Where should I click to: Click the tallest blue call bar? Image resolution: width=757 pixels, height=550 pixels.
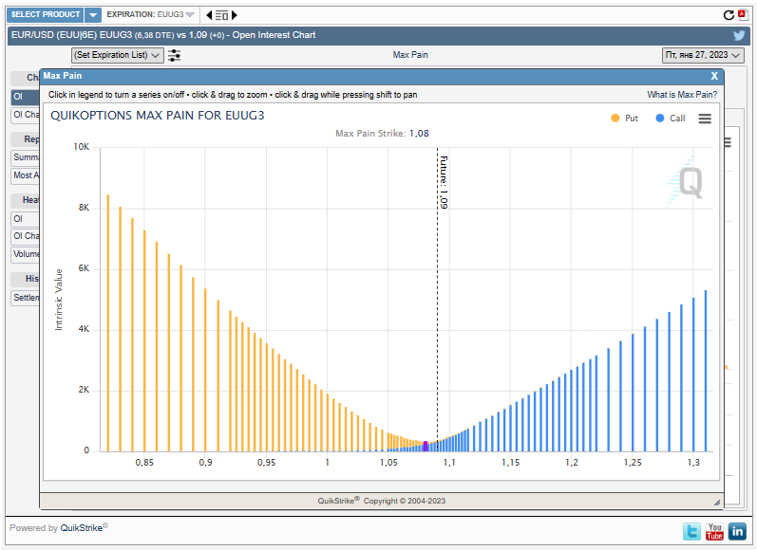point(706,371)
